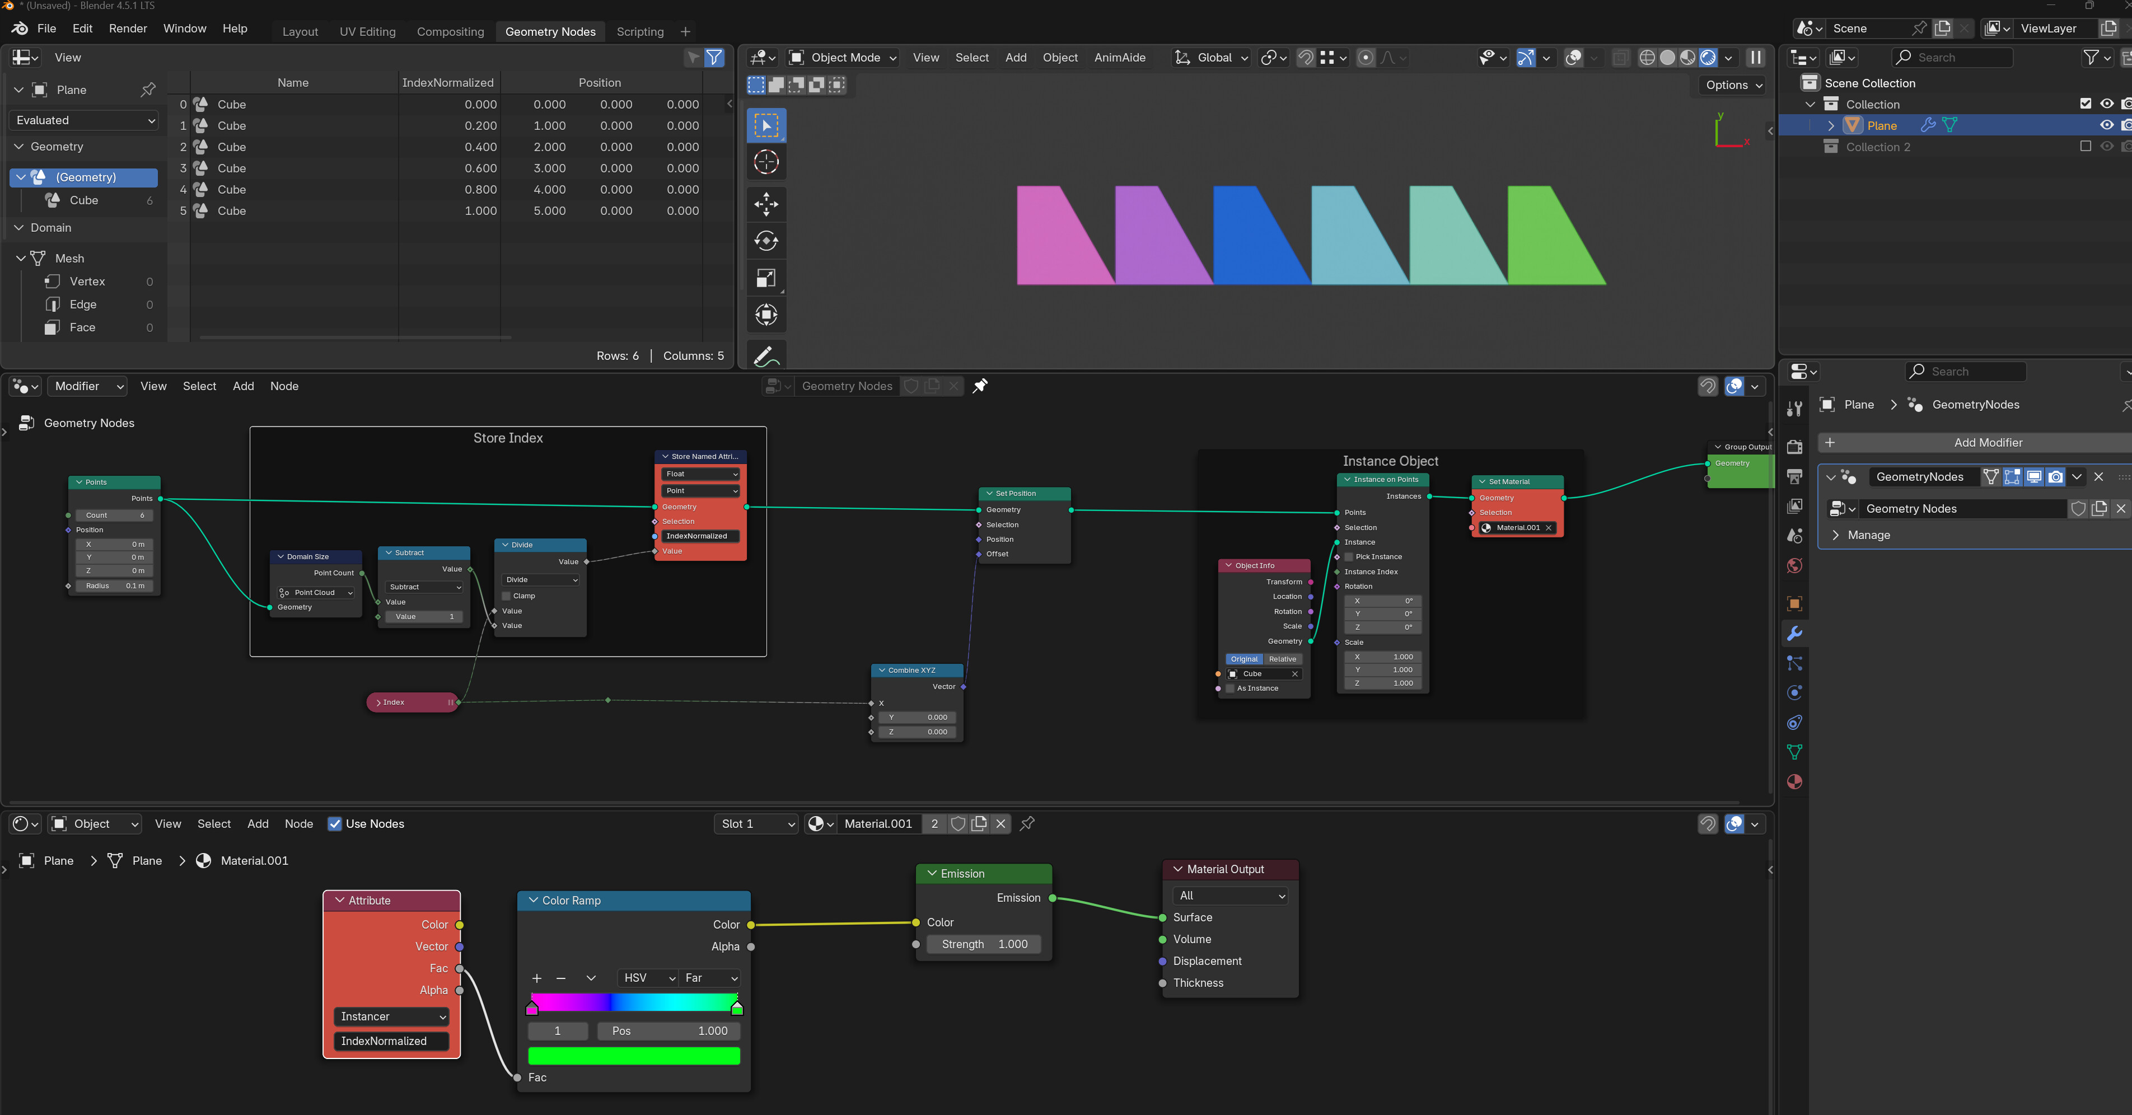Click the green Color Ramp color swatch
The image size is (2132, 1115).
click(634, 1056)
